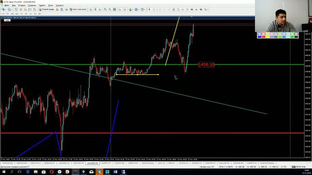The image size is (312, 175).
Task: Click the new chart toolbar icon
Action: pos(3,9)
